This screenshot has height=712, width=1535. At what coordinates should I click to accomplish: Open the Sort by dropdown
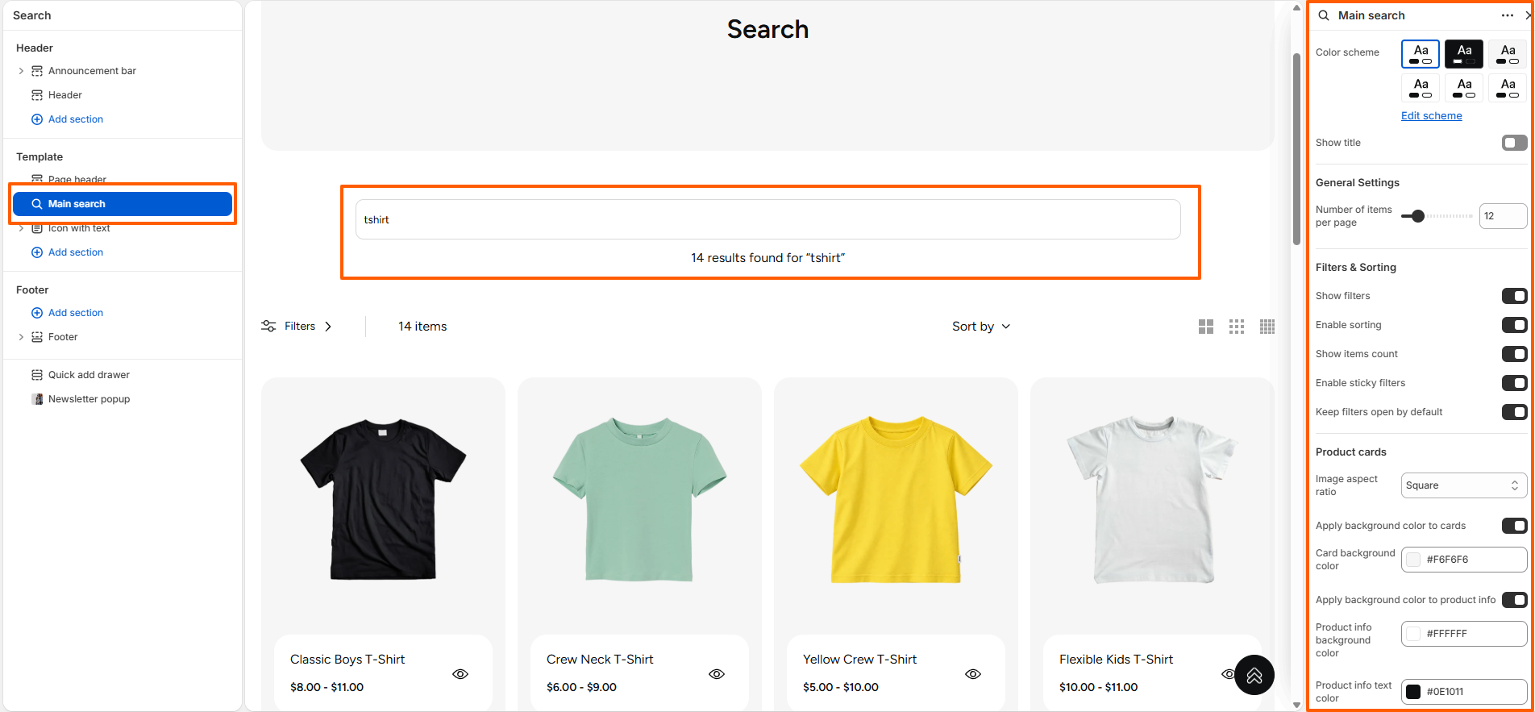[981, 327]
